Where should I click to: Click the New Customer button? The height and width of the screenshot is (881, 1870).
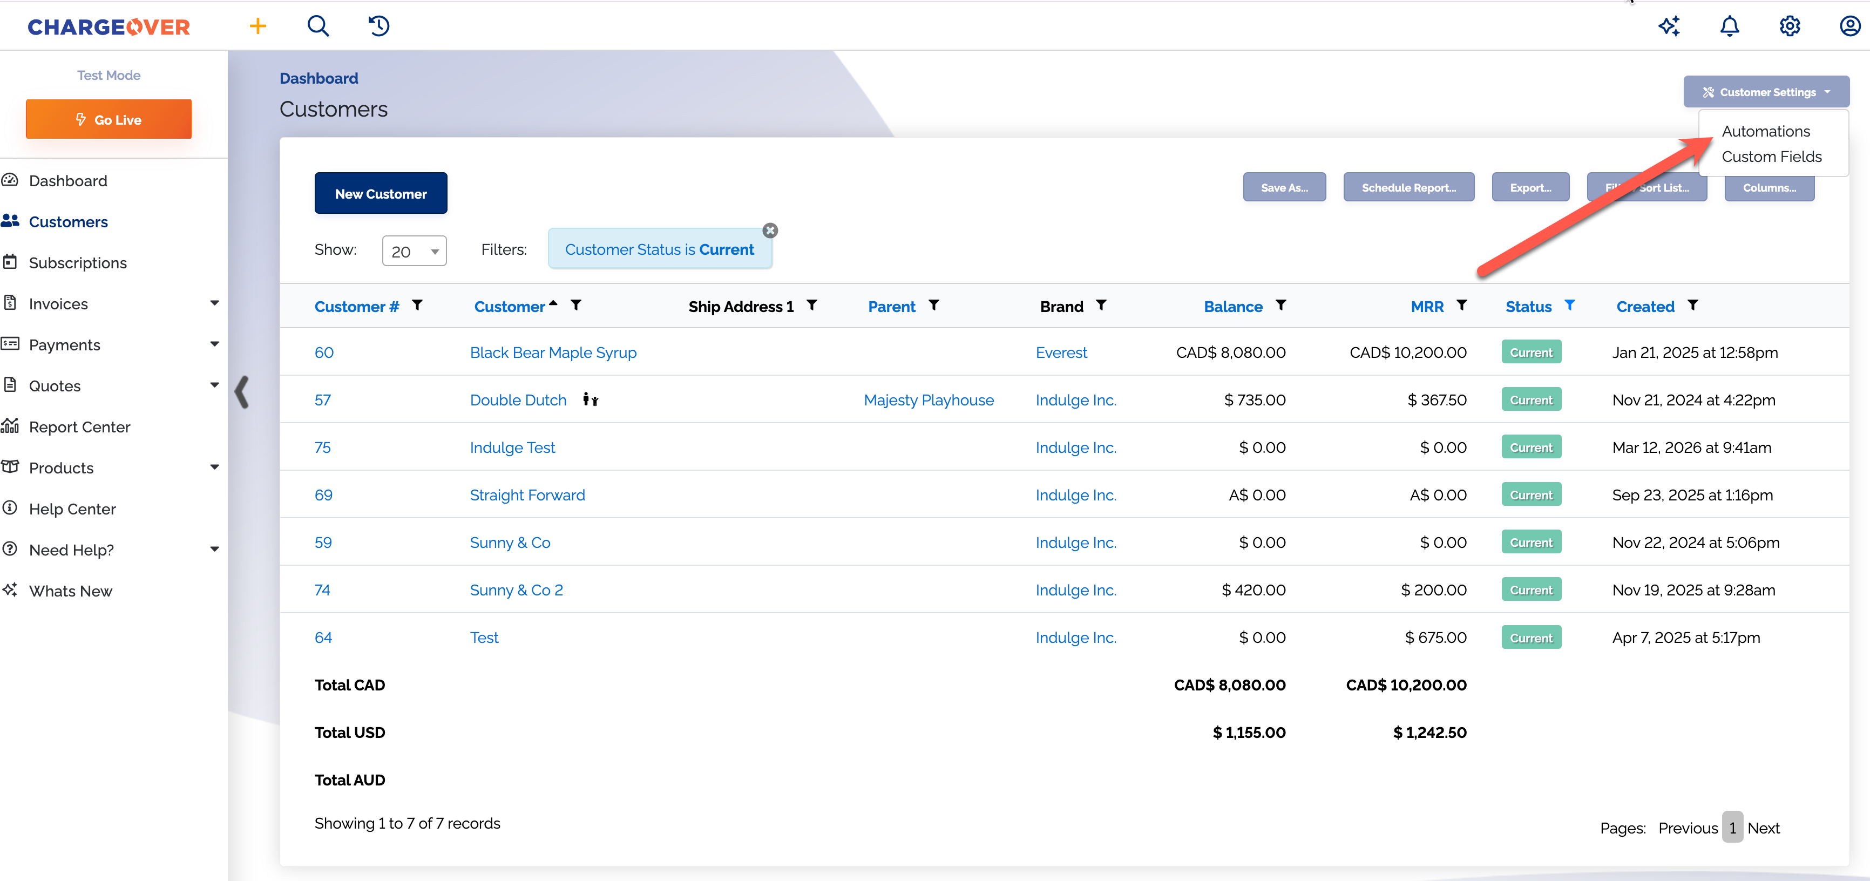pos(381,194)
